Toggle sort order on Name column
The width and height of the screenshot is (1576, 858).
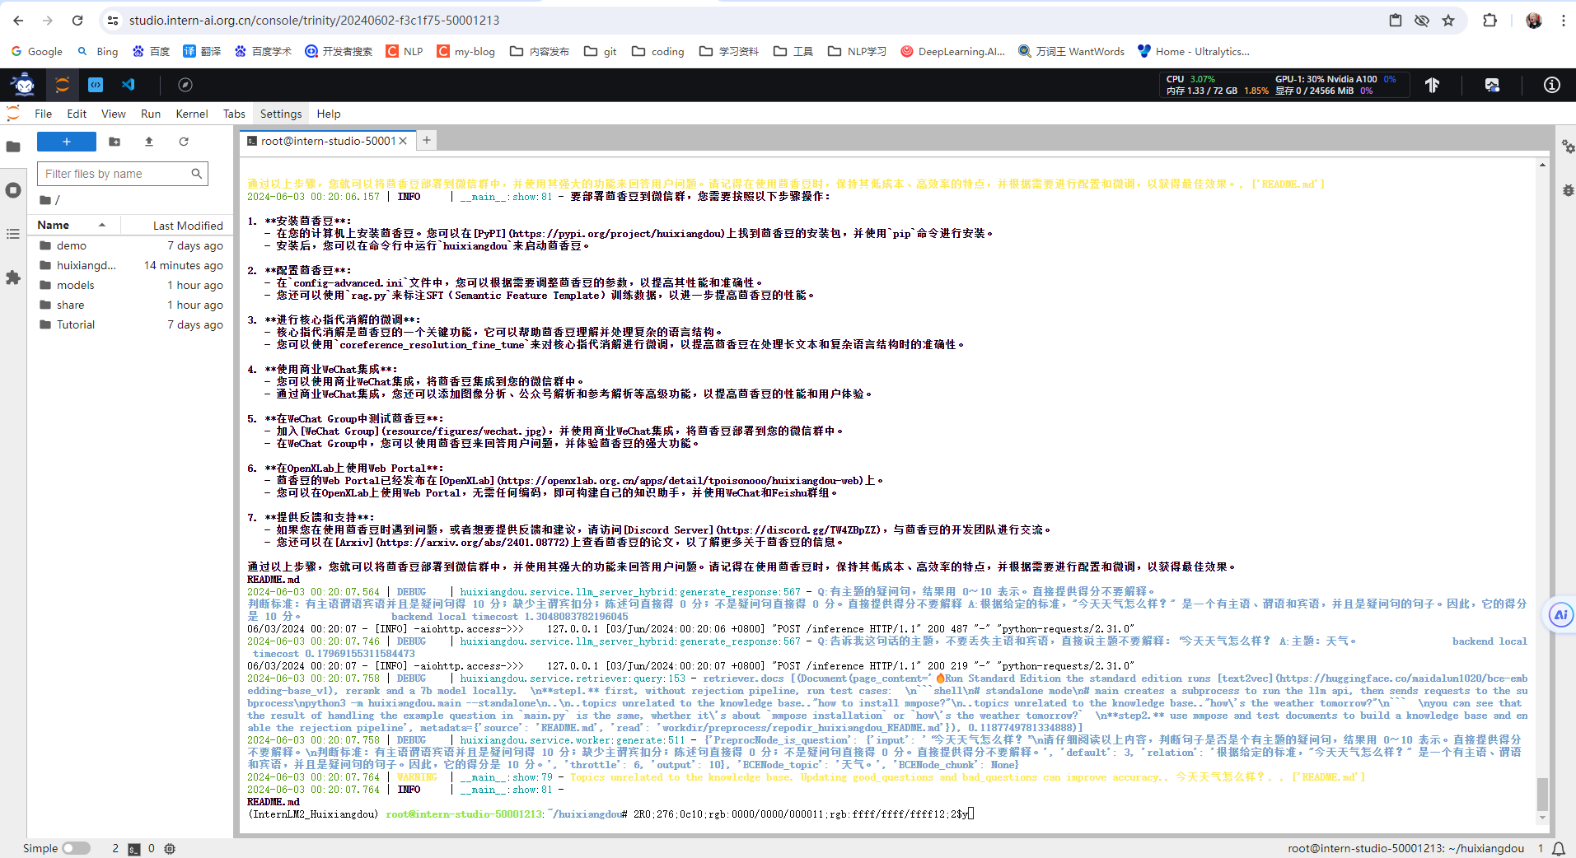[x=74, y=225]
